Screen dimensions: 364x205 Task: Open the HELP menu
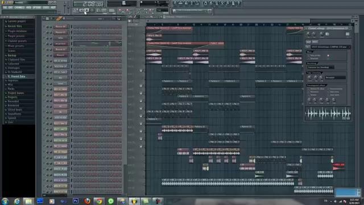pyautogui.click(x=53, y=7)
